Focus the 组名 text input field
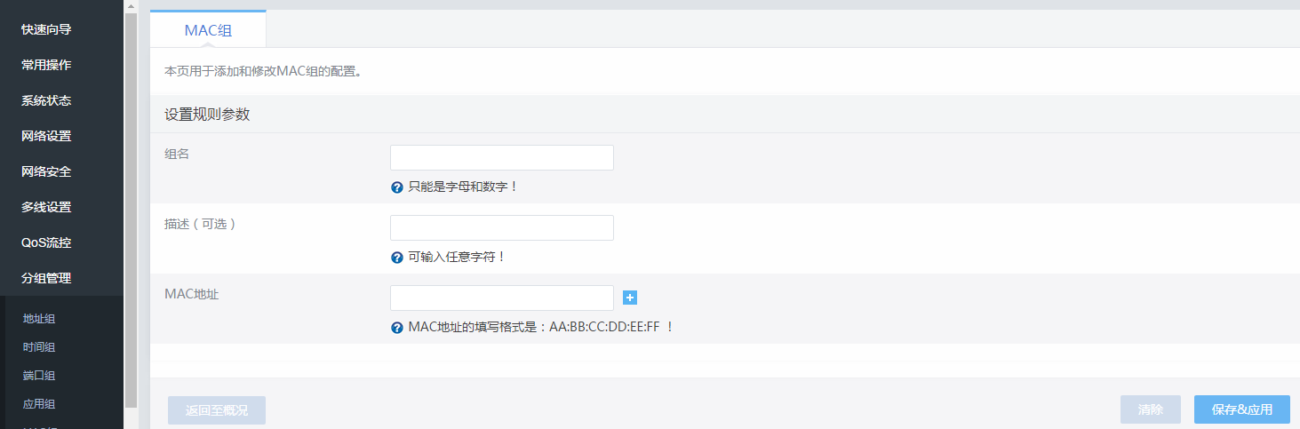Image resolution: width=1300 pixels, height=429 pixels. pos(501,158)
